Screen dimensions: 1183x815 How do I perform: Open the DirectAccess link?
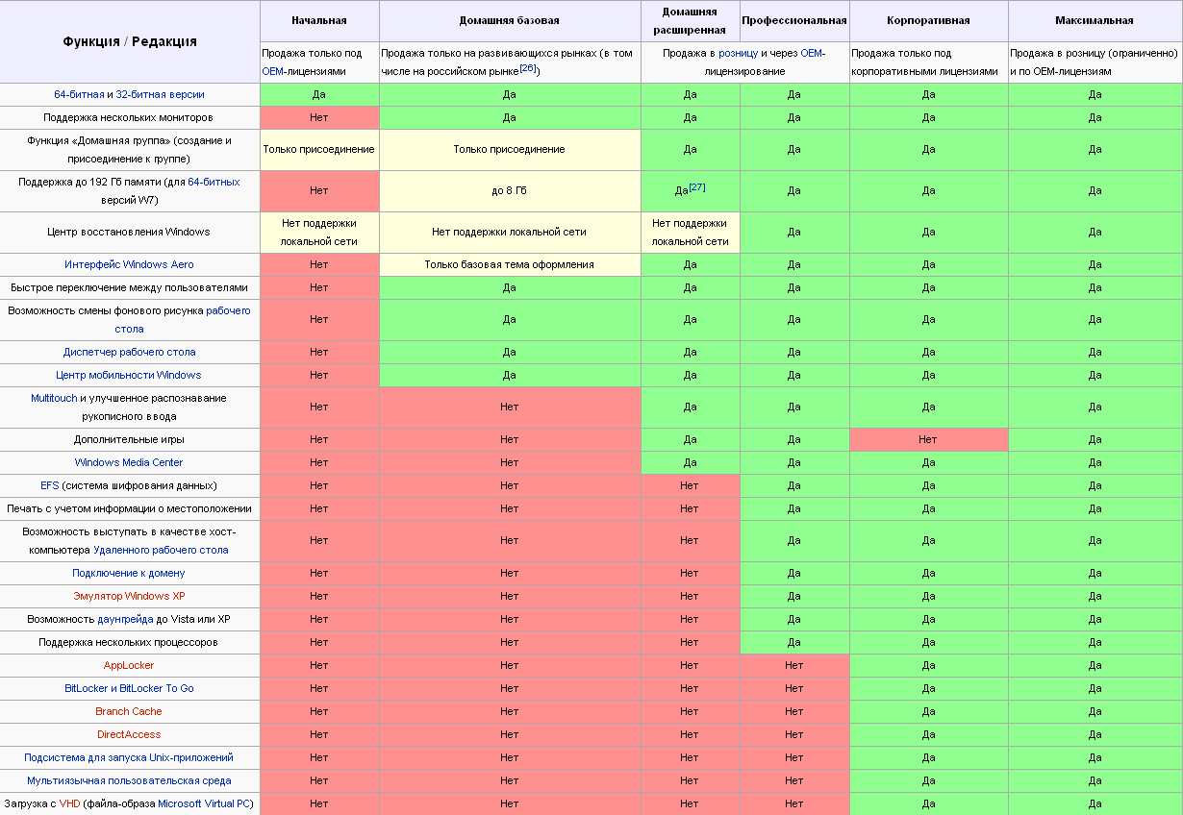point(129,734)
